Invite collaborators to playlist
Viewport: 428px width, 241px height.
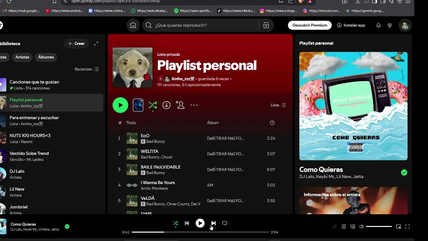point(180,105)
